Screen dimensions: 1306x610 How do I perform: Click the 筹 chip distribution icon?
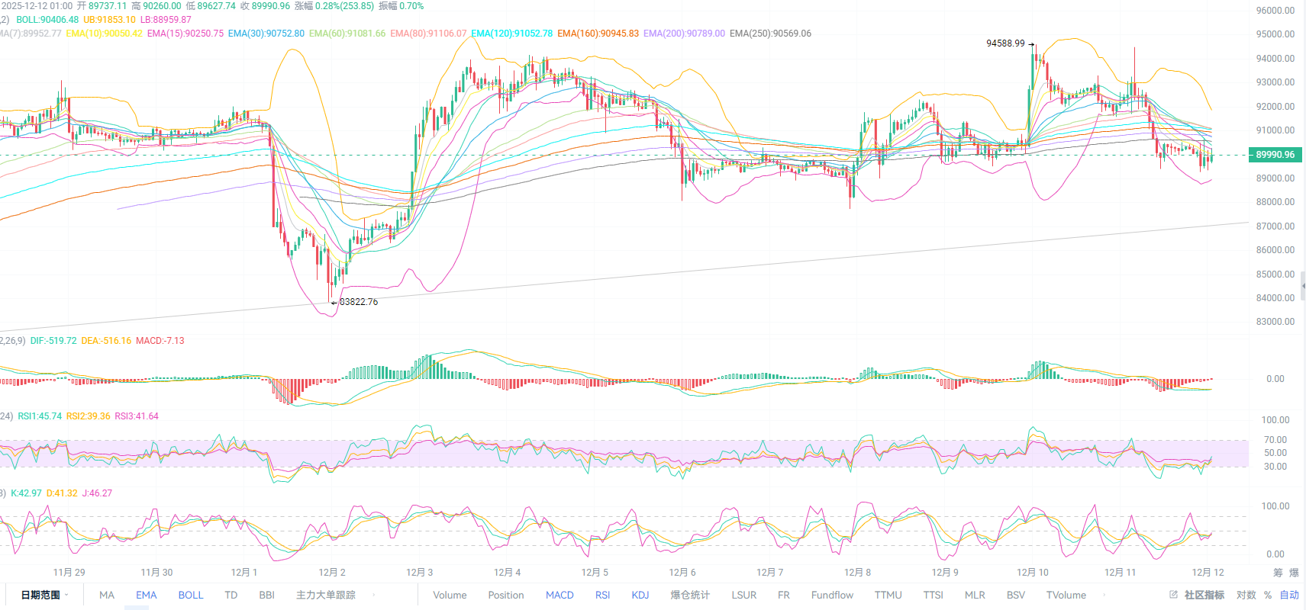[1278, 573]
